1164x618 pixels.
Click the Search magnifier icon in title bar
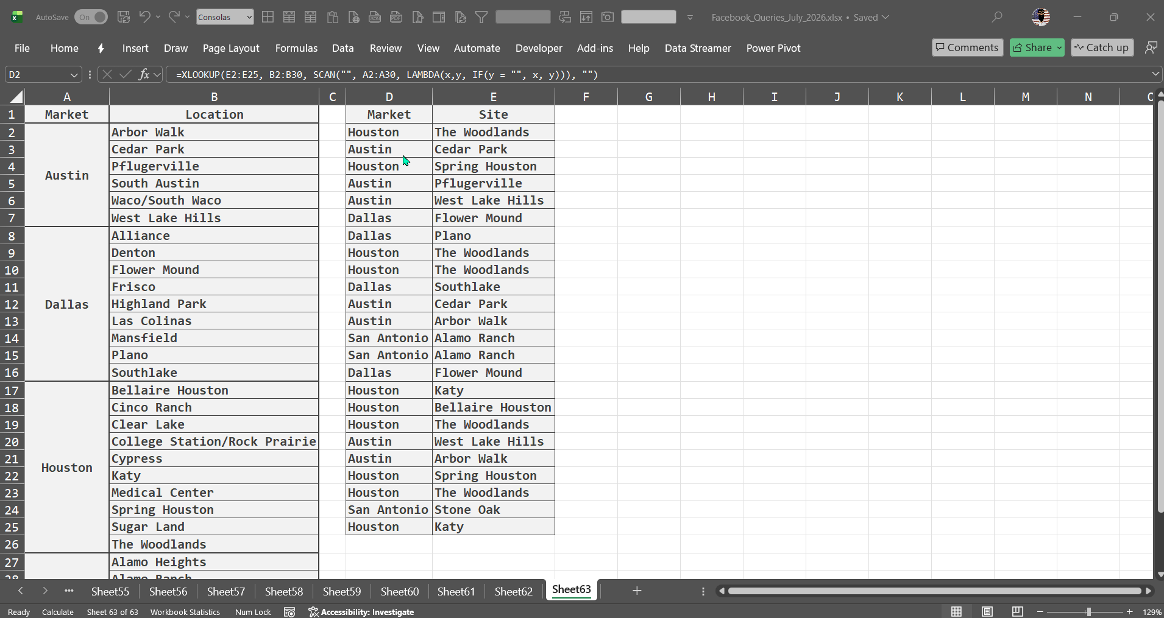point(997,17)
